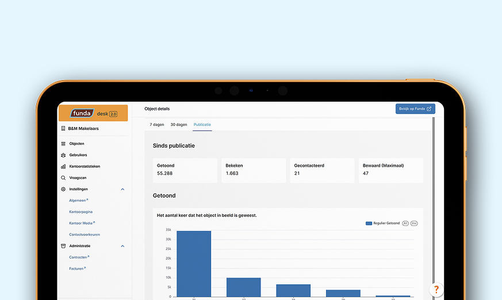The image size is (502, 300).
Task: Click the Bekeken 1.663 stat card
Action: click(x=254, y=171)
